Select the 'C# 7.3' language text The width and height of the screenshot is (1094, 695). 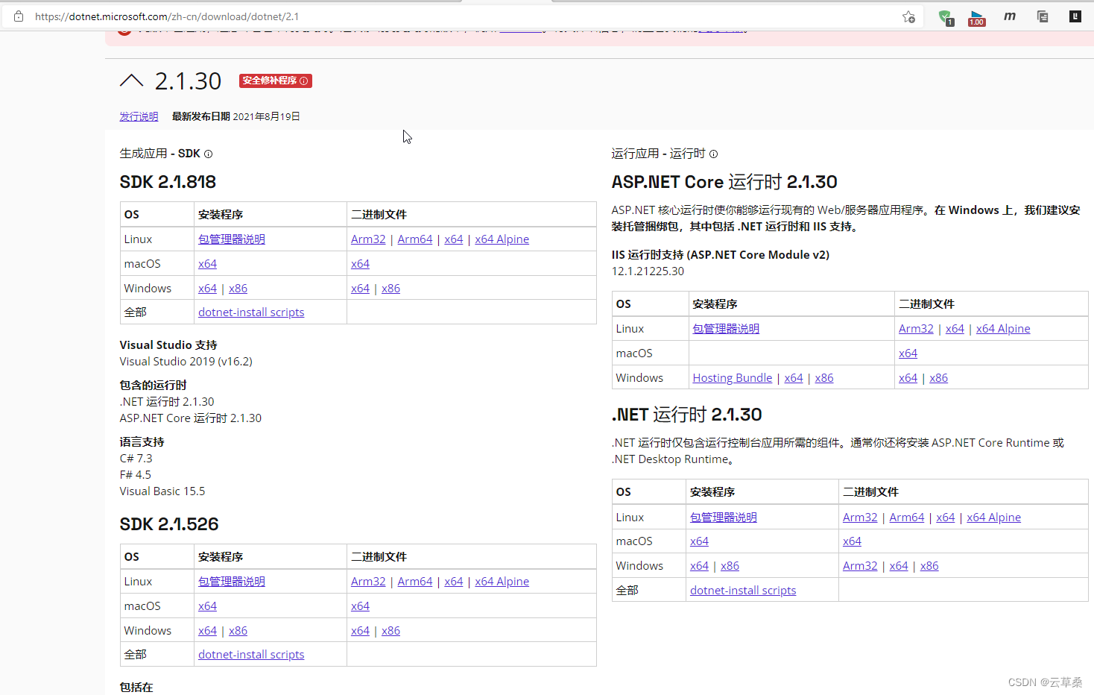coord(136,459)
